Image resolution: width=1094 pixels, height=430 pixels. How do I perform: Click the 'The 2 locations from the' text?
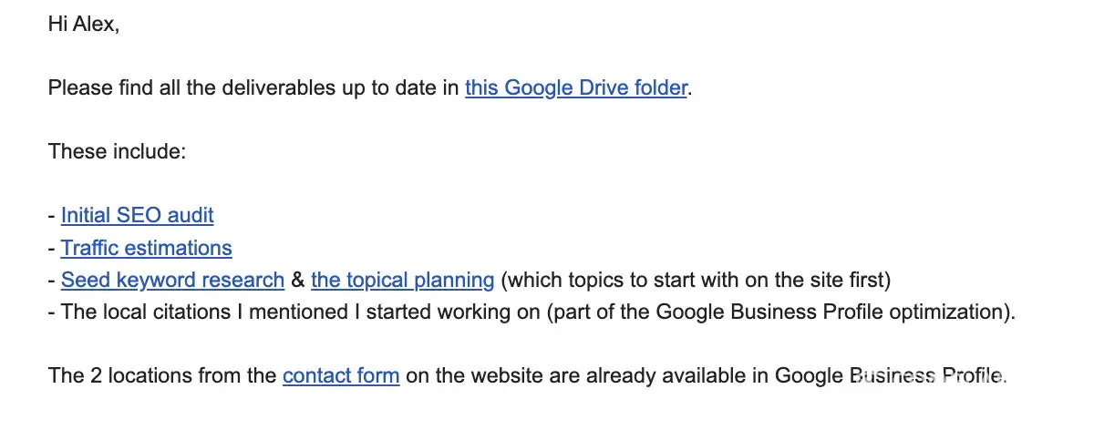click(x=162, y=375)
